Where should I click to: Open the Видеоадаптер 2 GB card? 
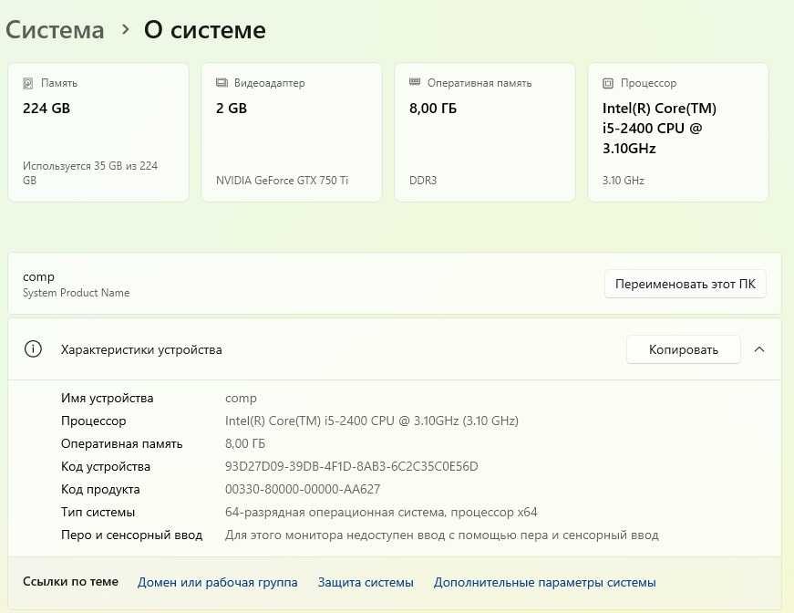tap(292, 132)
